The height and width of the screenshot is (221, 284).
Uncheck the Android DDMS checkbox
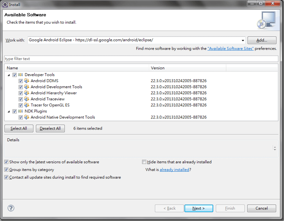(x=21, y=81)
